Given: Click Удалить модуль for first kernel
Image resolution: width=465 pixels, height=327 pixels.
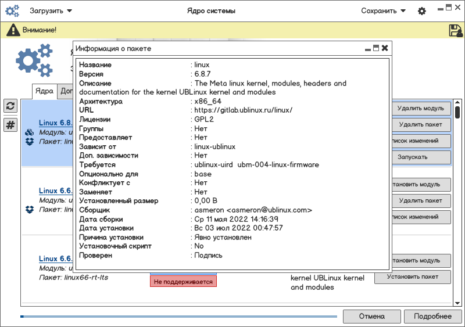Looking at the screenshot, I should (421, 108).
